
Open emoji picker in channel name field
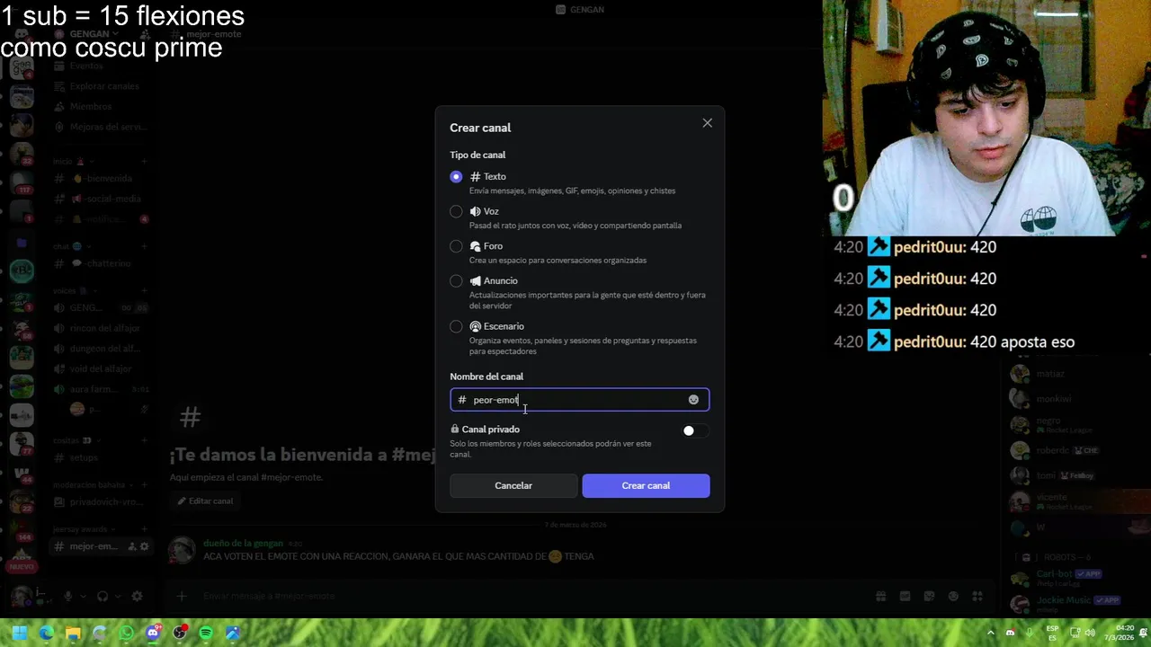point(693,400)
